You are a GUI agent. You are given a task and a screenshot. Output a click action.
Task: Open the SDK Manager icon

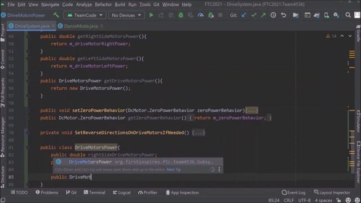coord(336,15)
